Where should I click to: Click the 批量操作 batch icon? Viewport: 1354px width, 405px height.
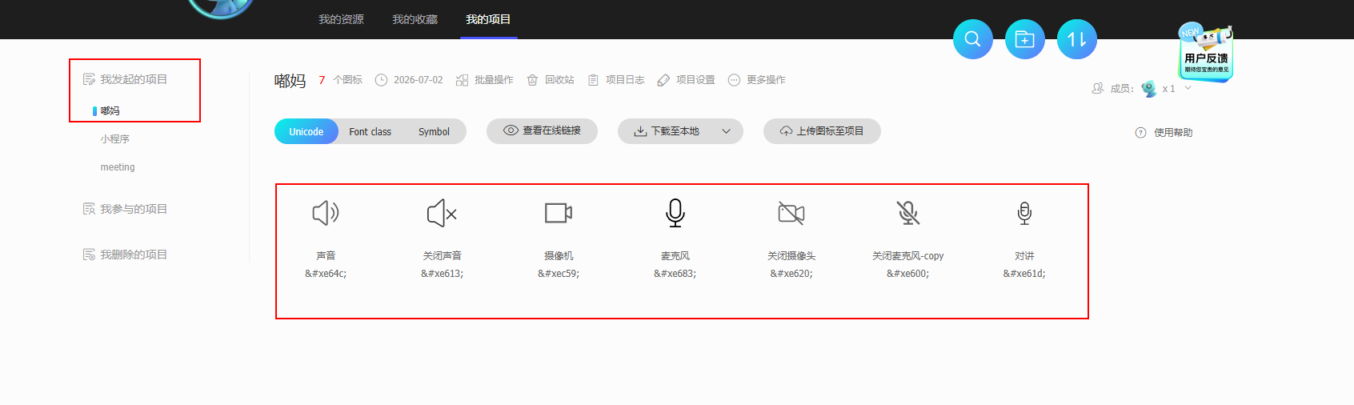462,80
